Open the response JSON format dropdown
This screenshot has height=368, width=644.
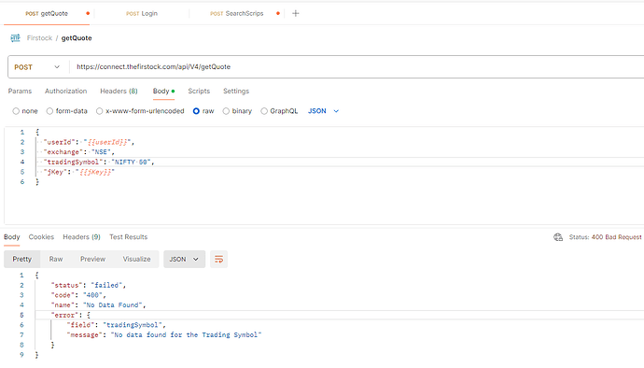point(184,259)
